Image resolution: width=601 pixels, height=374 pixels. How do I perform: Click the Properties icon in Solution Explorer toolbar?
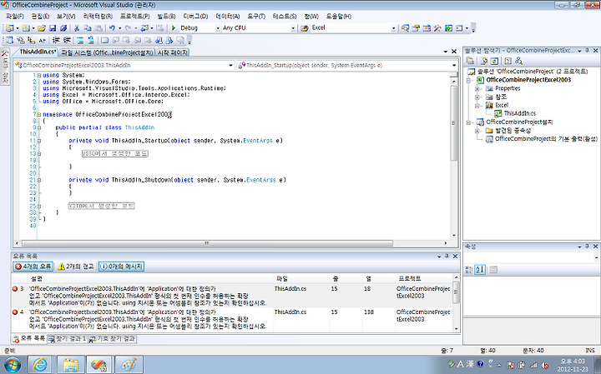coord(470,61)
